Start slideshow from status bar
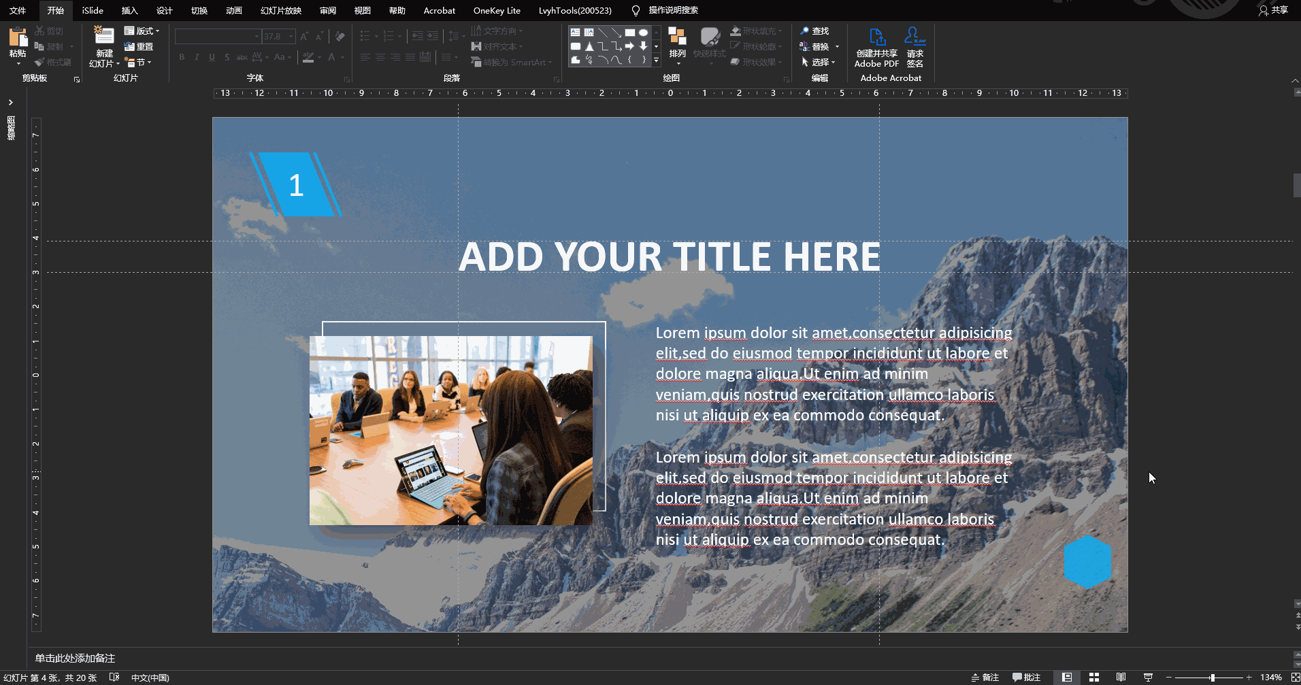 1148,678
